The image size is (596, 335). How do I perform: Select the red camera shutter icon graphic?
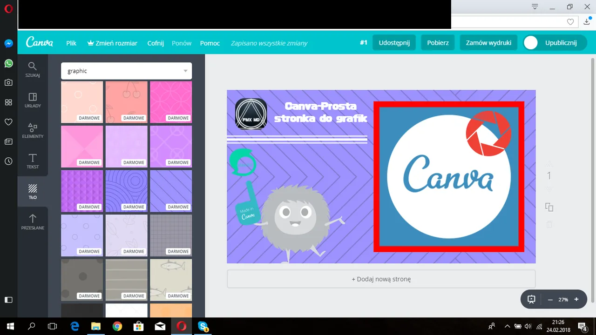(488, 134)
